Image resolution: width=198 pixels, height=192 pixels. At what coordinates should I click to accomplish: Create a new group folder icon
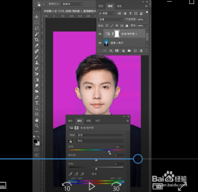(x=129, y=51)
